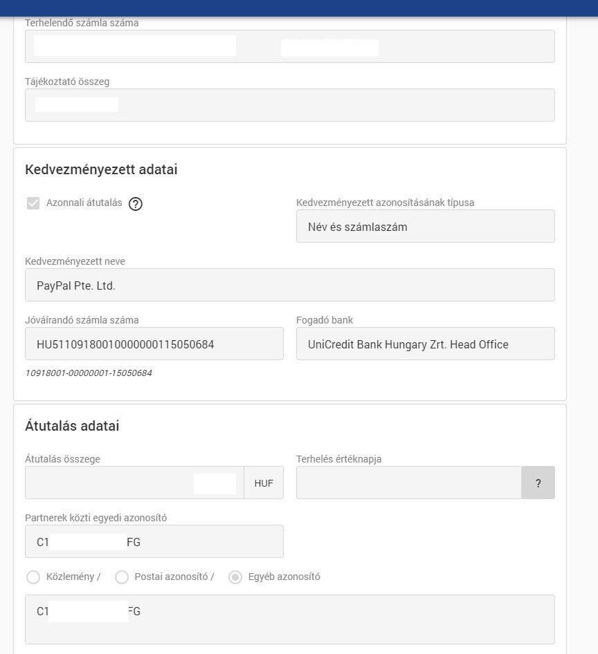Click the Egyéb azonosító text area
The image size is (598, 654).
(x=289, y=619)
